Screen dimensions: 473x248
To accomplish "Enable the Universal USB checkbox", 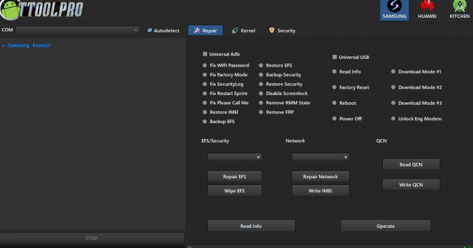I will pyautogui.click(x=334, y=57).
